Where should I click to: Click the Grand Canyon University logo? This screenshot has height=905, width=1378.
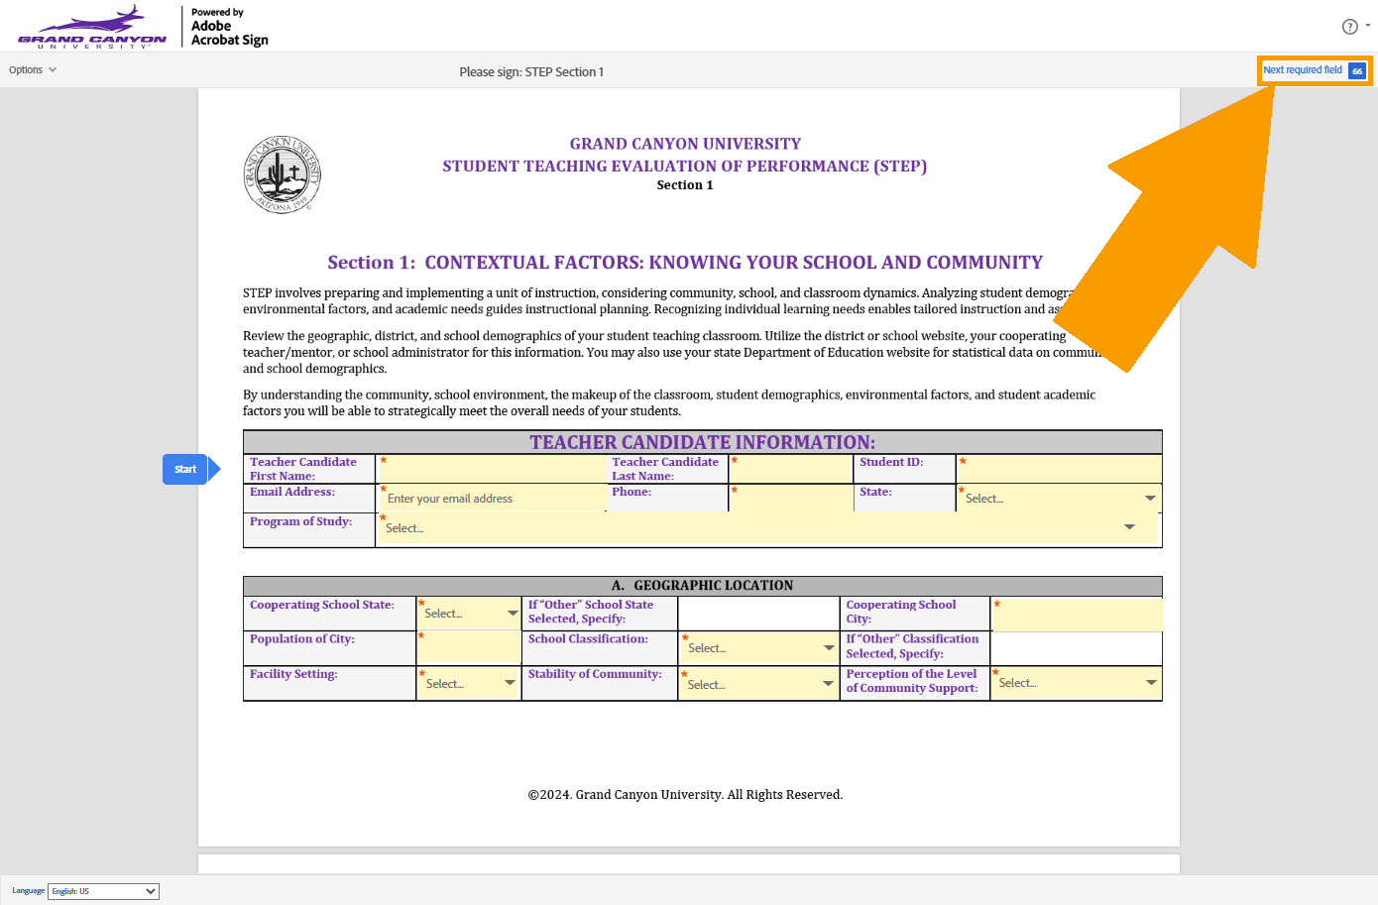coord(92,27)
